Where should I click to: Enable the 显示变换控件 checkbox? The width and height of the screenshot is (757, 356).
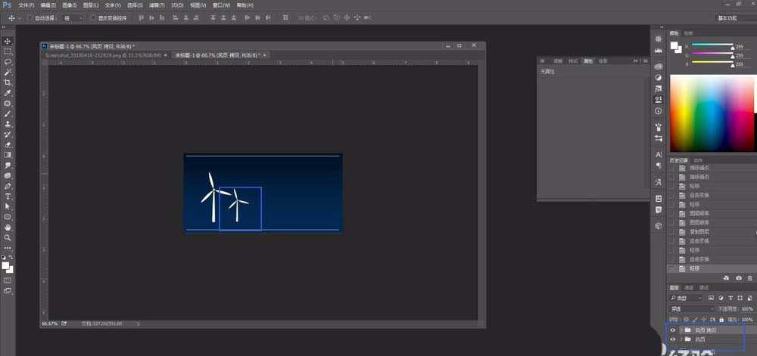click(x=92, y=17)
